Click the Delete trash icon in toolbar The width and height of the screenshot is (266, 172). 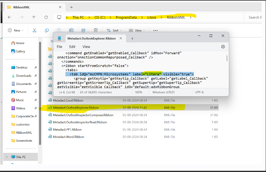[x=96, y=30]
